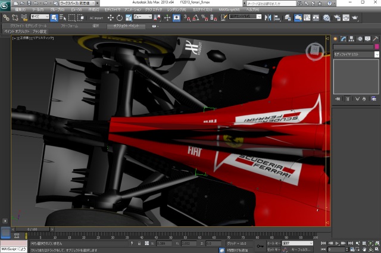Expand the help question mark dropdown arrow

(x=335, y=4)
